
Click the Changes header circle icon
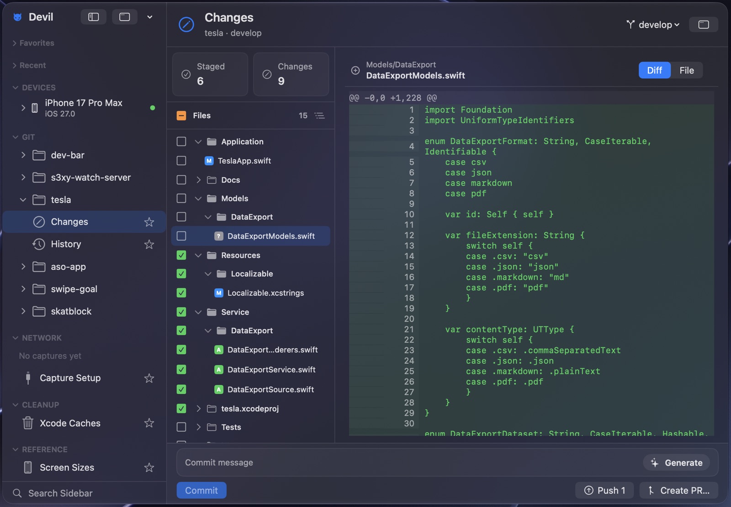click(x=186, y=25)
